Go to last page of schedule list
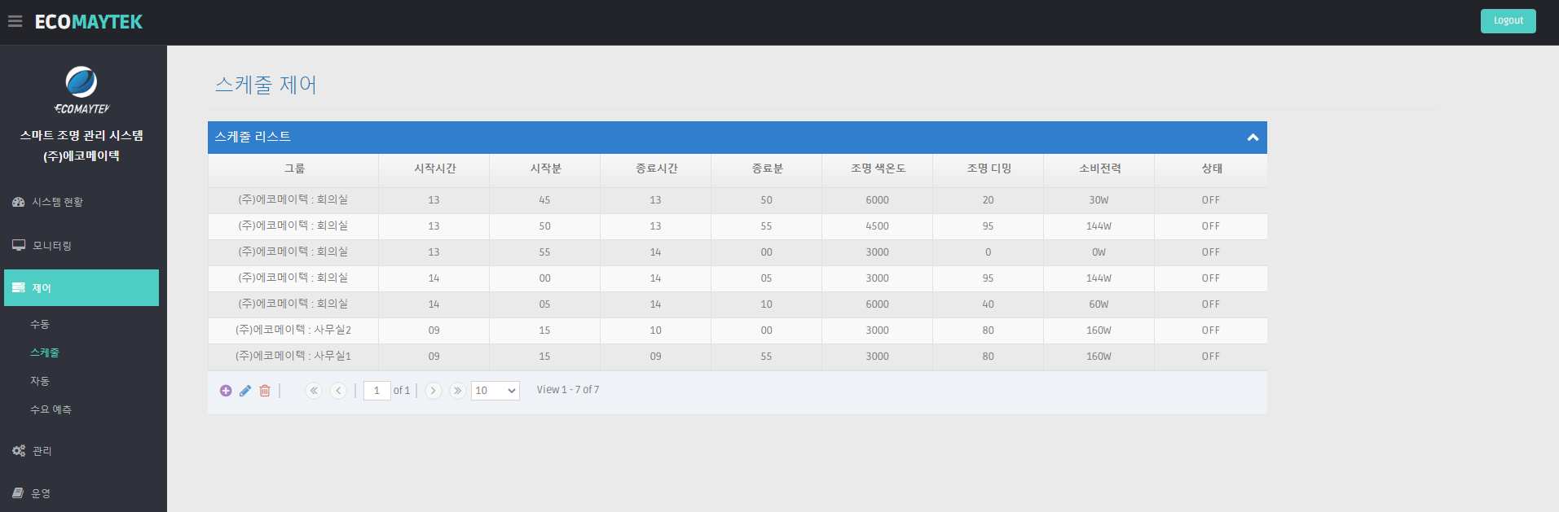This screenshot has height=512, width=1559. pos(458,391)
